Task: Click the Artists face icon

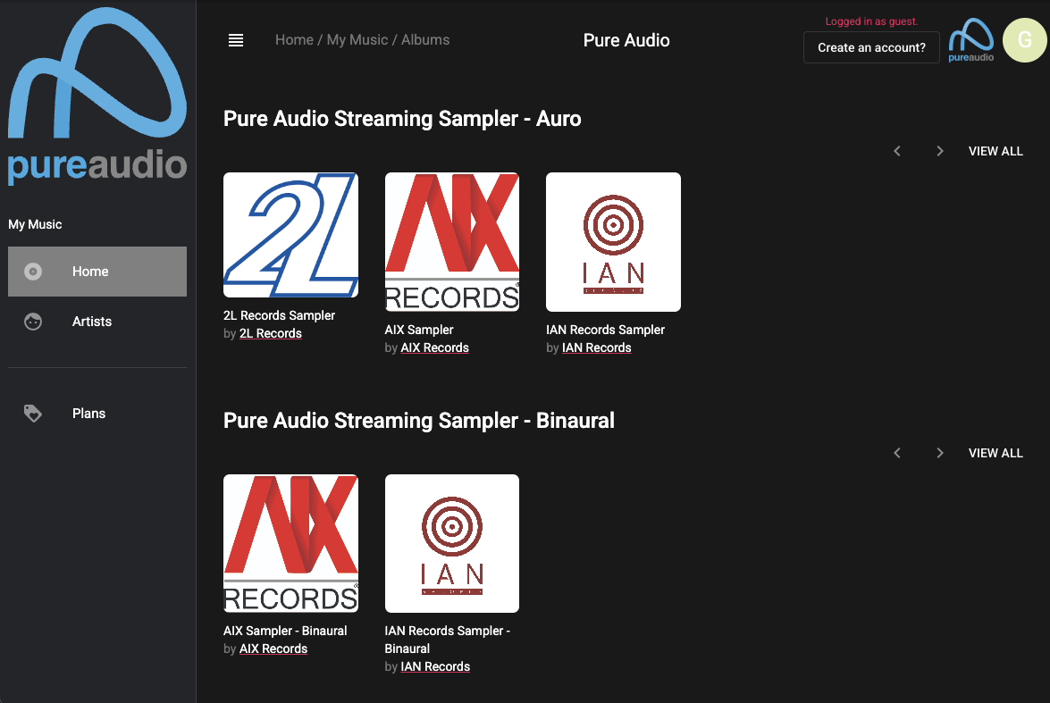Action: (33, 322)
